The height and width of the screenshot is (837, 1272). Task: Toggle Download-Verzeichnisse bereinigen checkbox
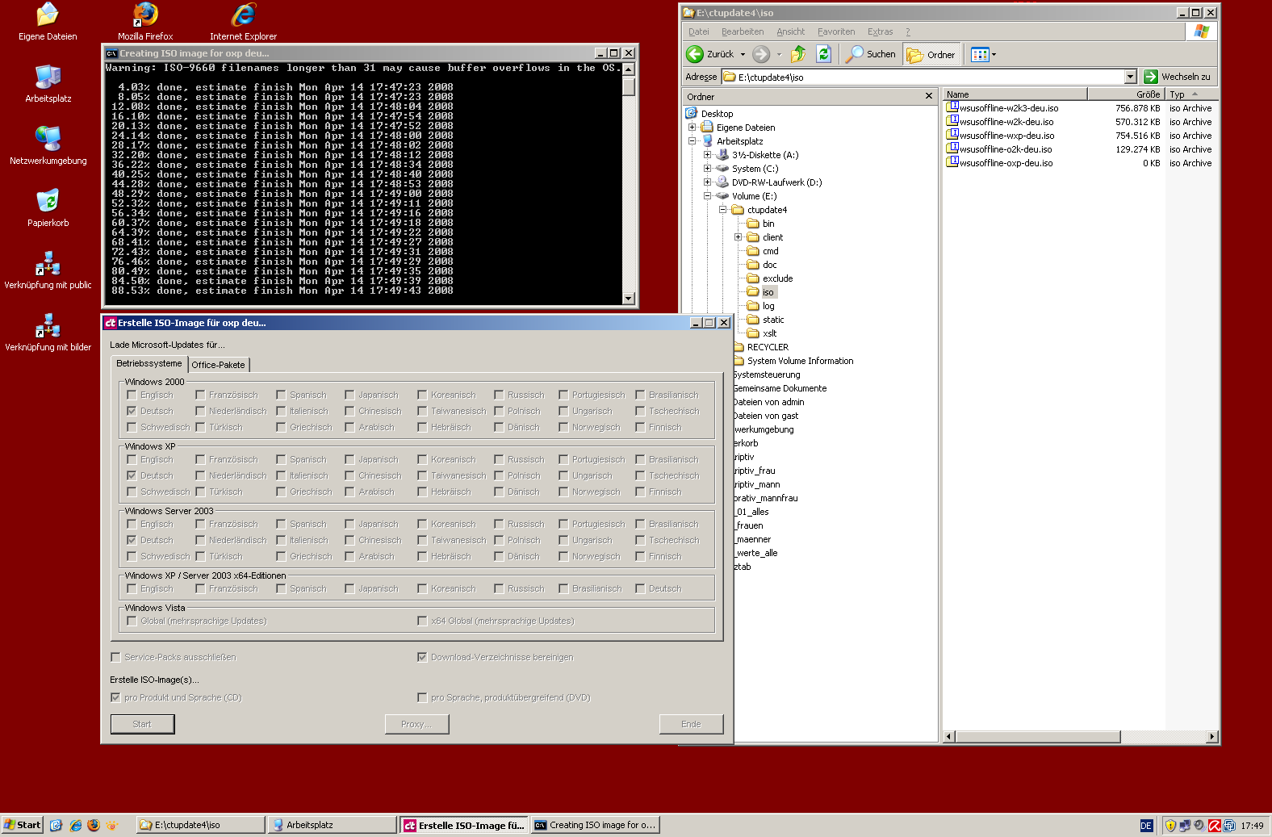(422, 657)
